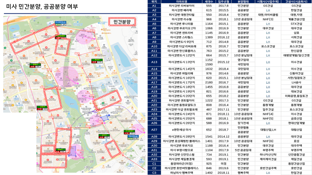This screenshot has width=312, height=175.
Task: Select the 위치 column header
Action: click(x=154, y=2)
